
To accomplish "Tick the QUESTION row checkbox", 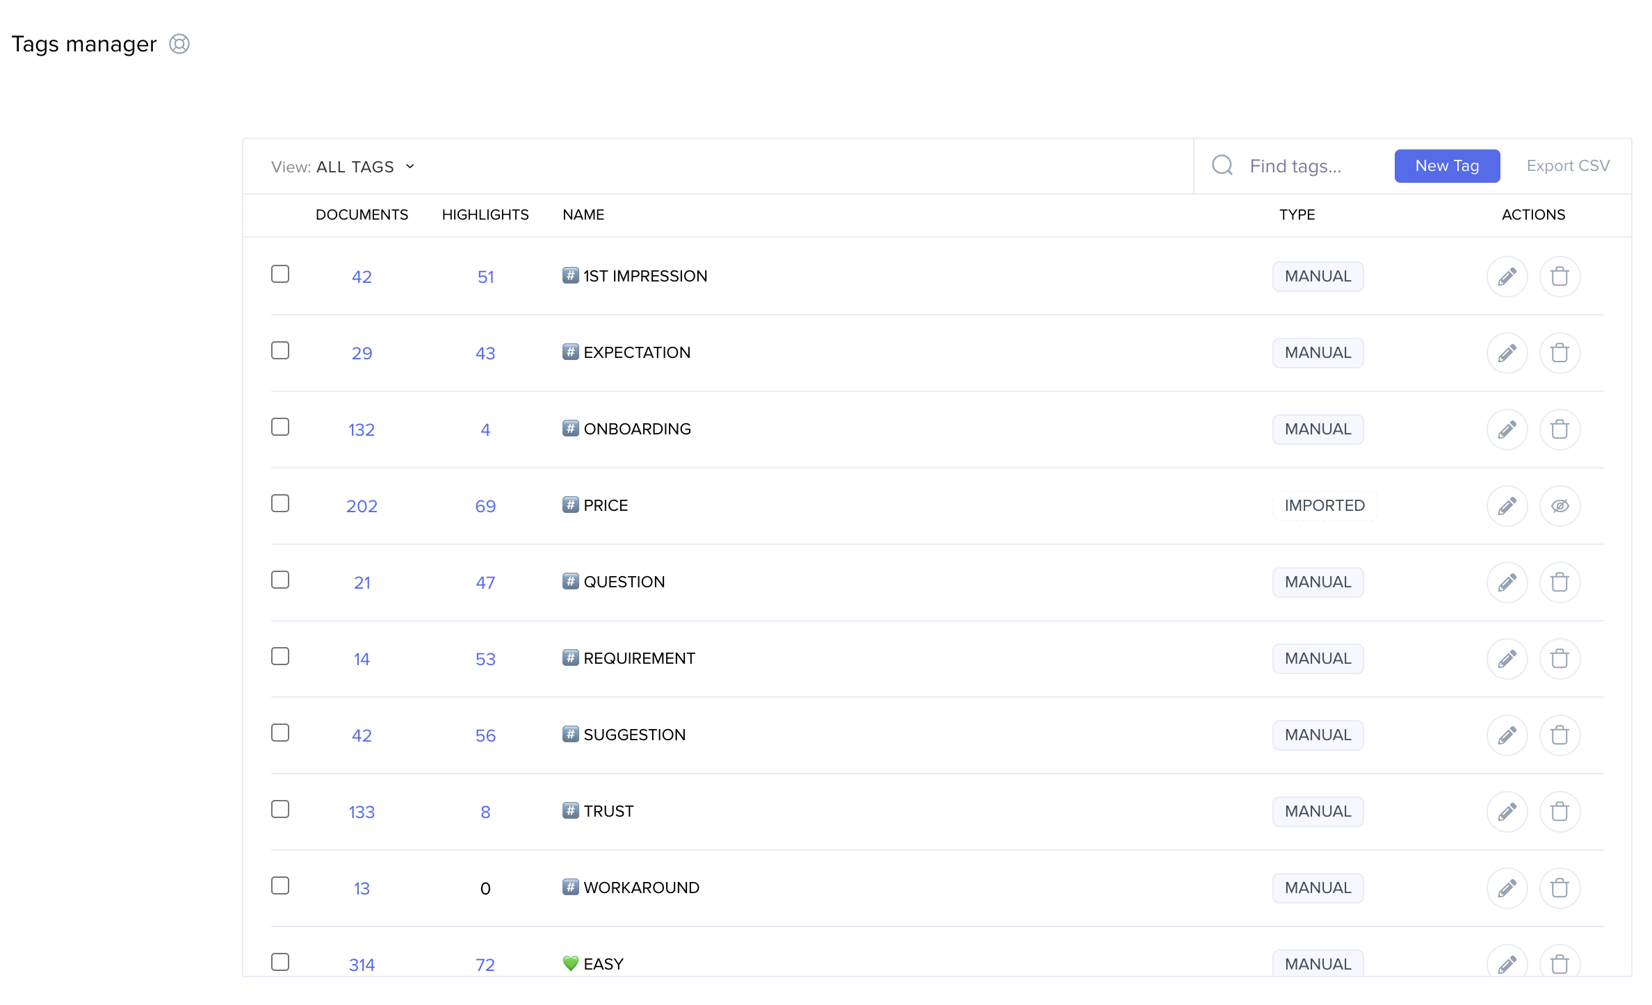I will click(x=280, y=580).
